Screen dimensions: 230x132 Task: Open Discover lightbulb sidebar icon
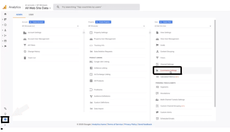pyautogui.click(x=5, y=114)
